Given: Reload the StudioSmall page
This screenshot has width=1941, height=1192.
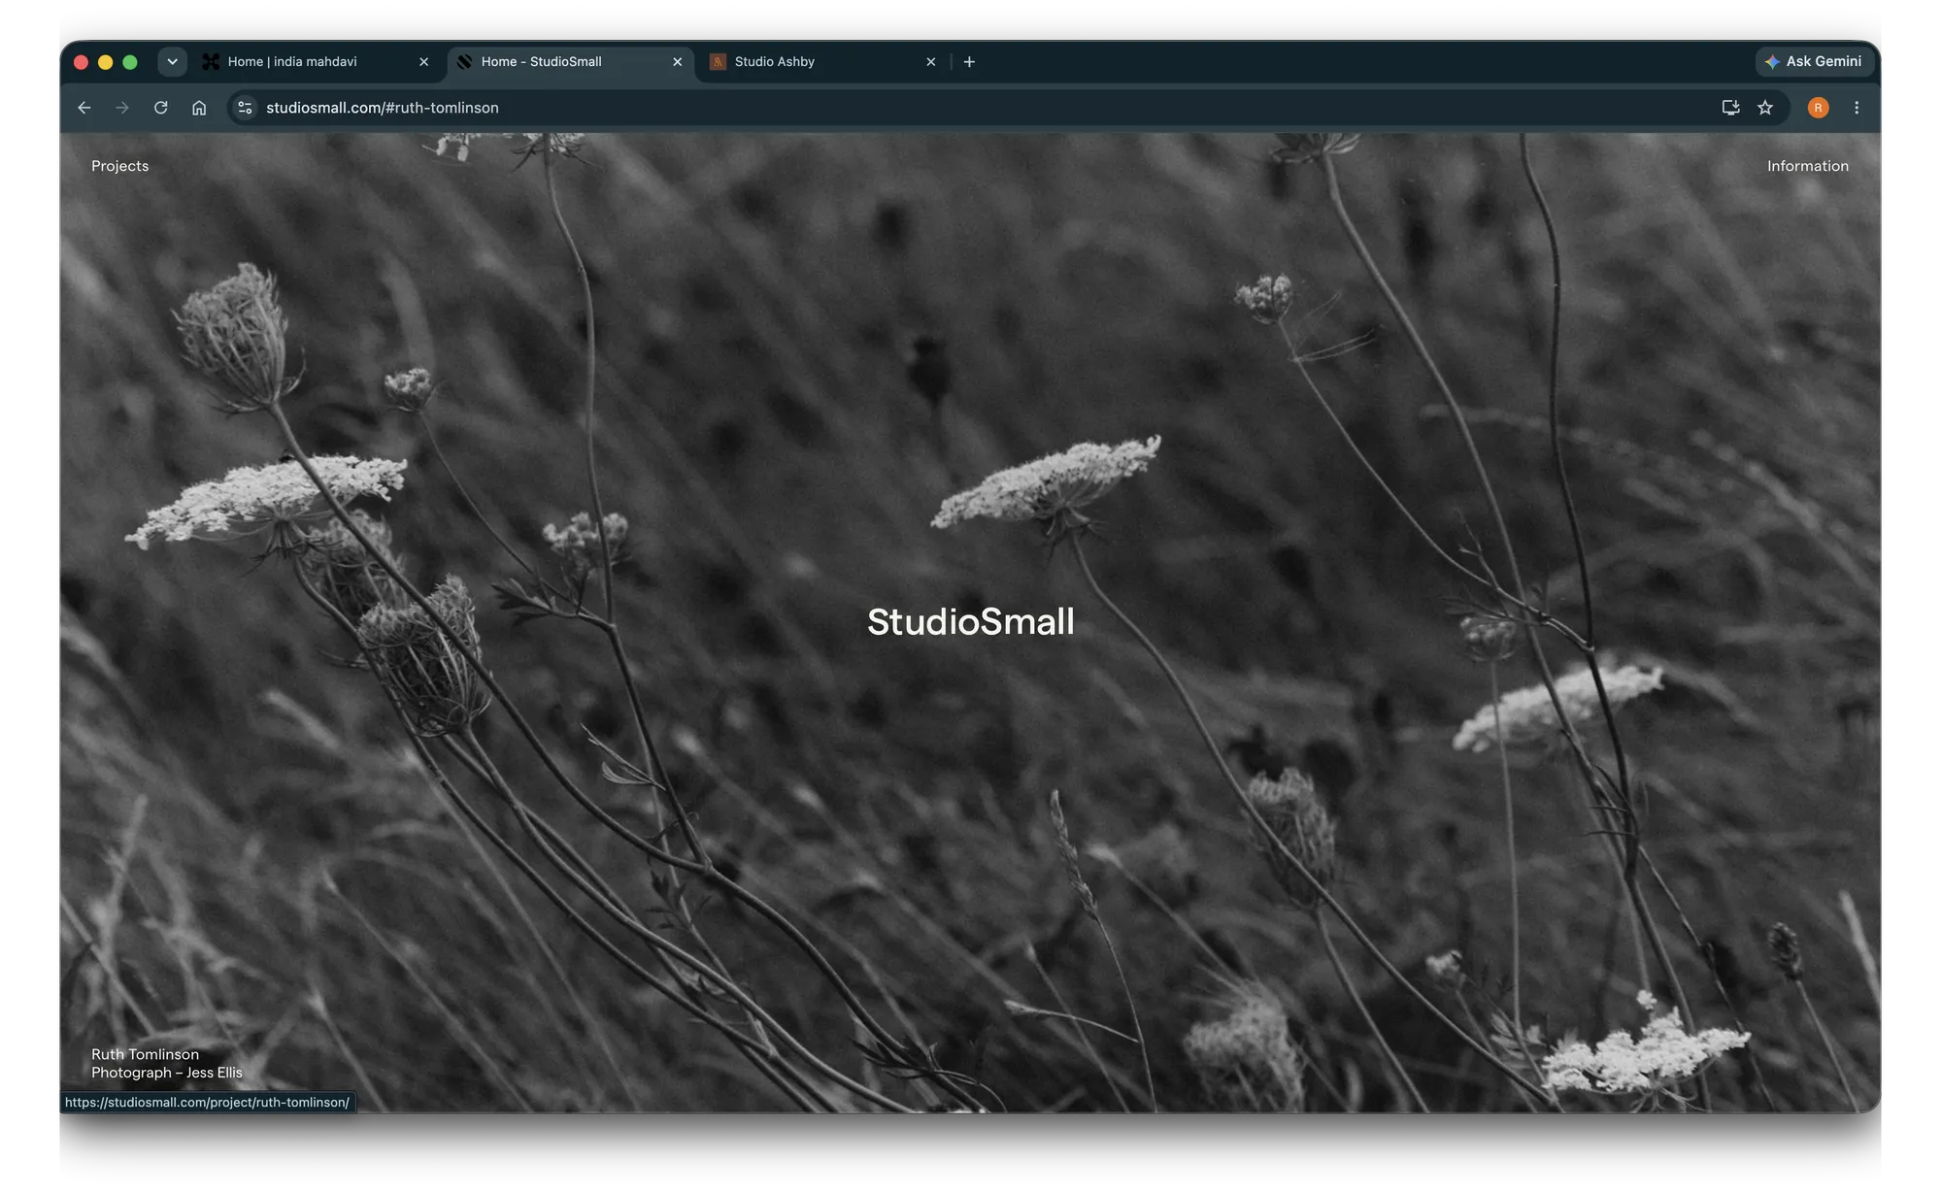Looking at the screenshot, I should click(161, 108).
